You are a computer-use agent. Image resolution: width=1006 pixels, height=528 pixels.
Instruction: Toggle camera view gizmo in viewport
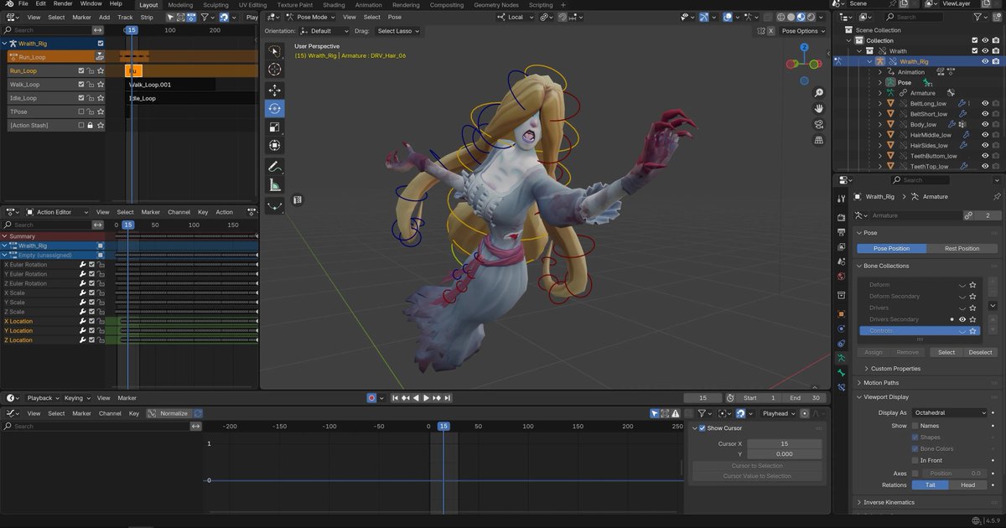pos(818,124)
